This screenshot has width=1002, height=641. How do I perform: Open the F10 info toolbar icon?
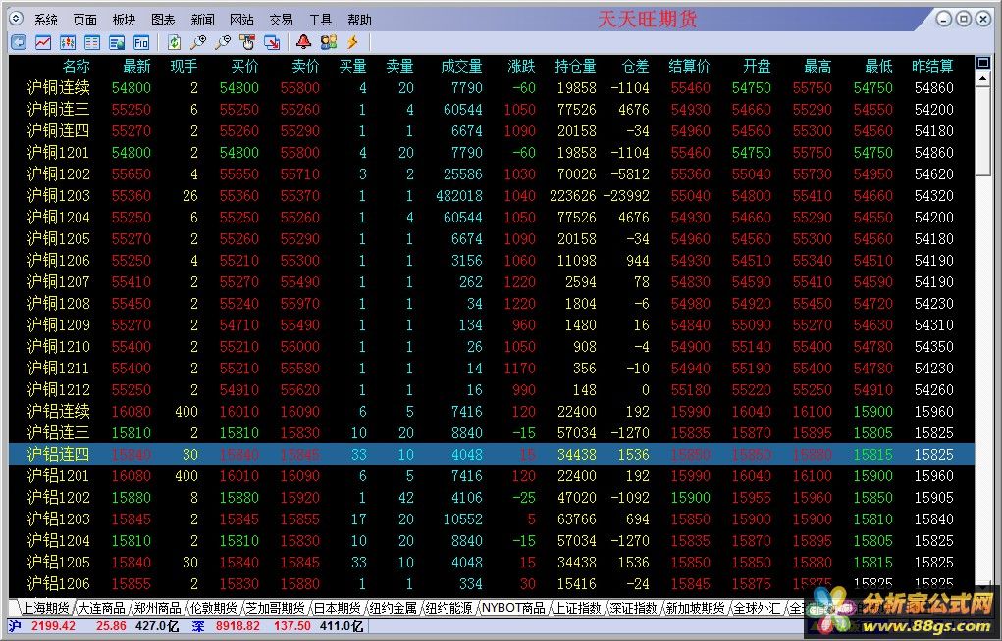click(141, 42)
